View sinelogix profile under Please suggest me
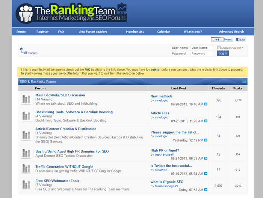Image resolution: width=263 pixels, height=198 pixels. pyautogui.click(x=161, y=136)
